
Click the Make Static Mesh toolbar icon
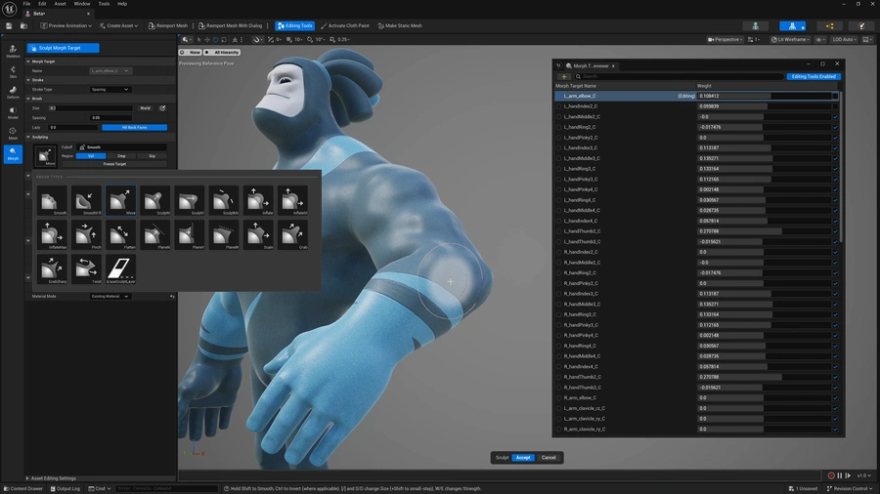pyautogui.click(x=400, y=25)
